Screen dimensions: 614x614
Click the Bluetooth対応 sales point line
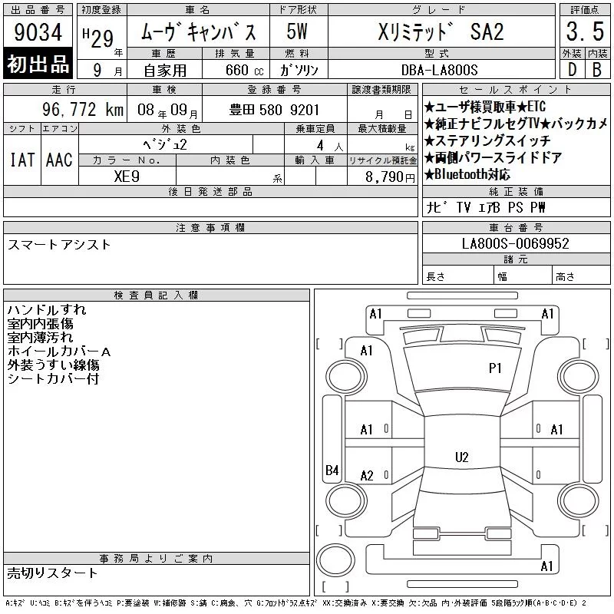467,174
